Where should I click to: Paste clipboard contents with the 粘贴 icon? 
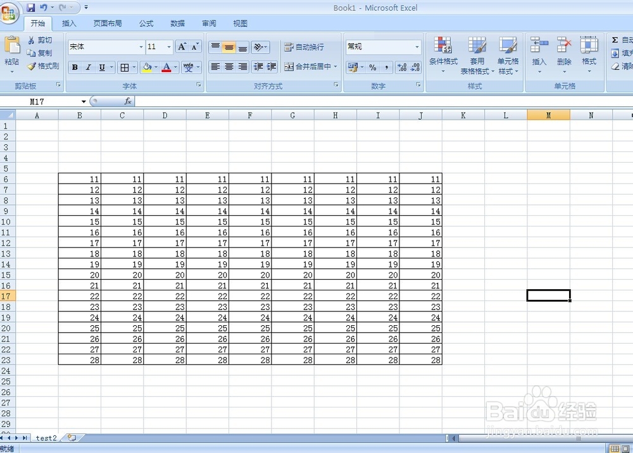pos(11,45)
